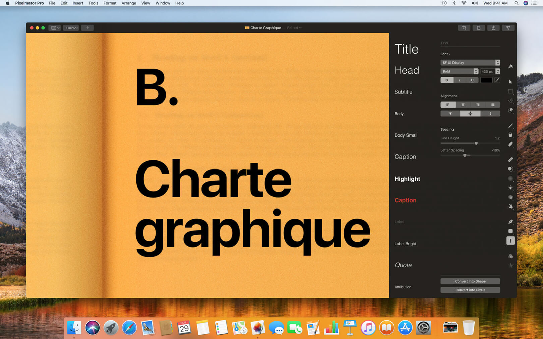
Task: Open the Arrange menu
Action: [129, 3]
